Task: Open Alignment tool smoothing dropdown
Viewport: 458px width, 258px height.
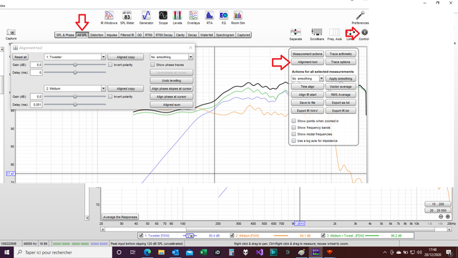Action: 190,57
